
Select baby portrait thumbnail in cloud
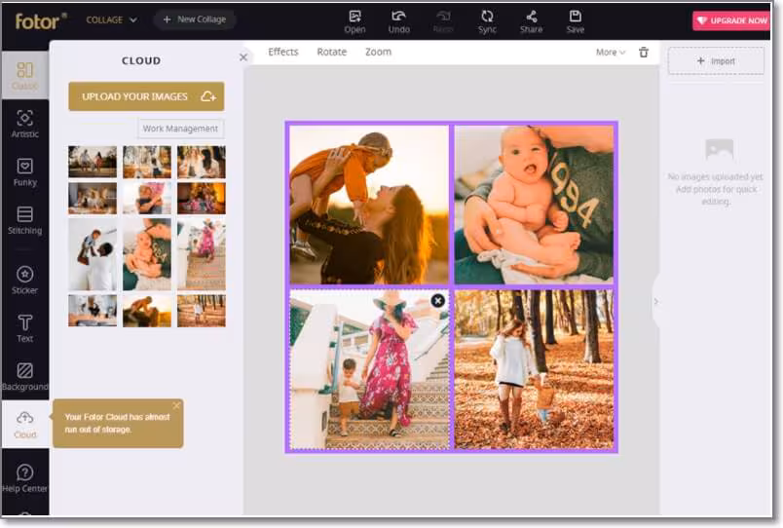pyautogui.click(x=147, y=254)
